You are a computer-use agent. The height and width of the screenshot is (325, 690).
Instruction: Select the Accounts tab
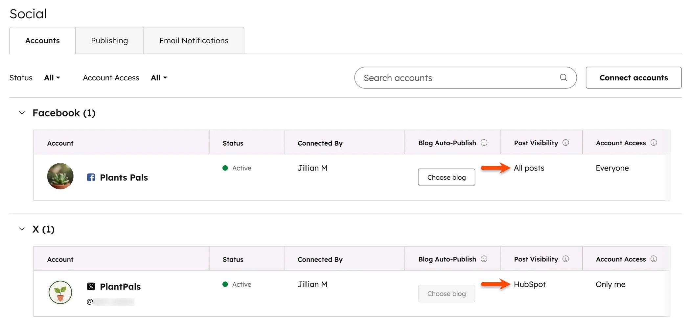coord(42,40)
